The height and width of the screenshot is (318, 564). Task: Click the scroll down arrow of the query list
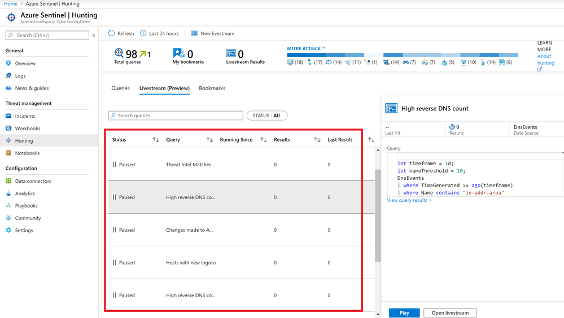[x=378, y=315]
